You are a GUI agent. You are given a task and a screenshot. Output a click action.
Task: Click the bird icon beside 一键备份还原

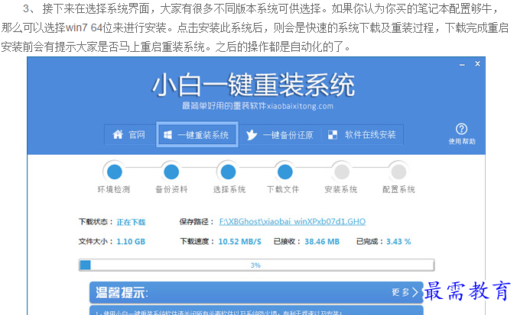252,135
